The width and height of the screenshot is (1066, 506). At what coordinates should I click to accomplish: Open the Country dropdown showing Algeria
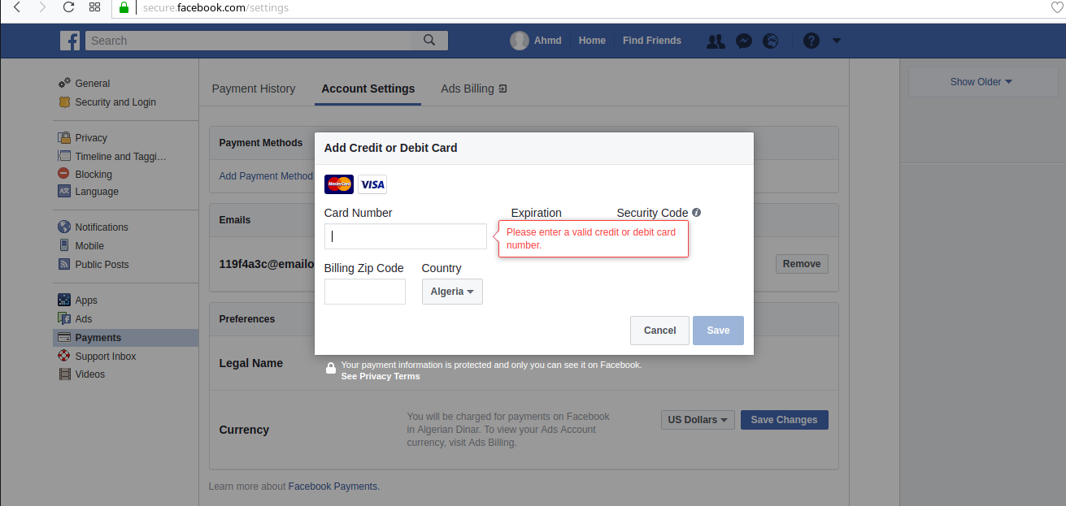(x=452, y=292)
